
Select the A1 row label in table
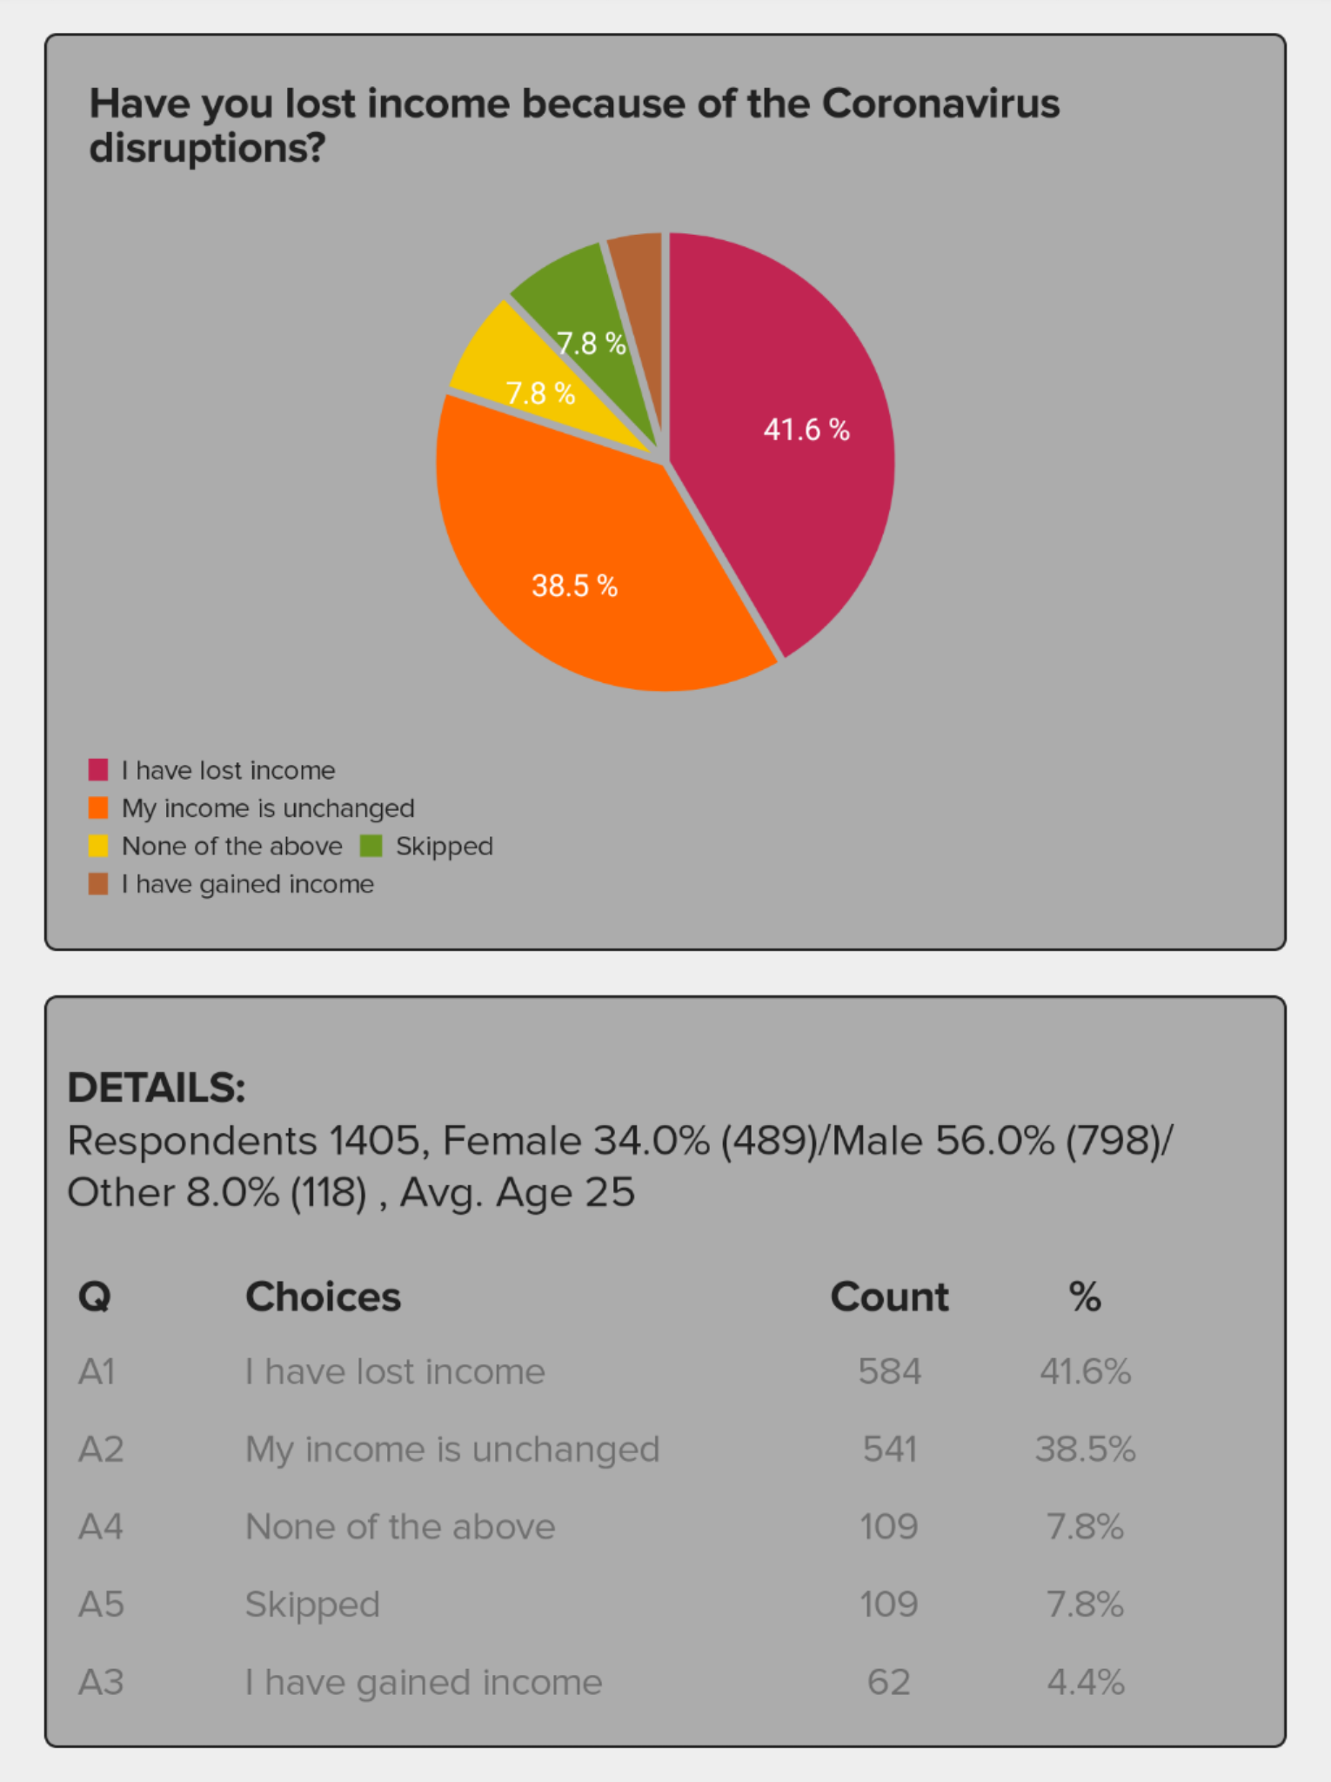(x=97, y=1372)
